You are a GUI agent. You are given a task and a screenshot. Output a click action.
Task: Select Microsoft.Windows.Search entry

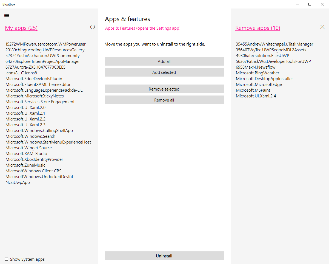30,136
